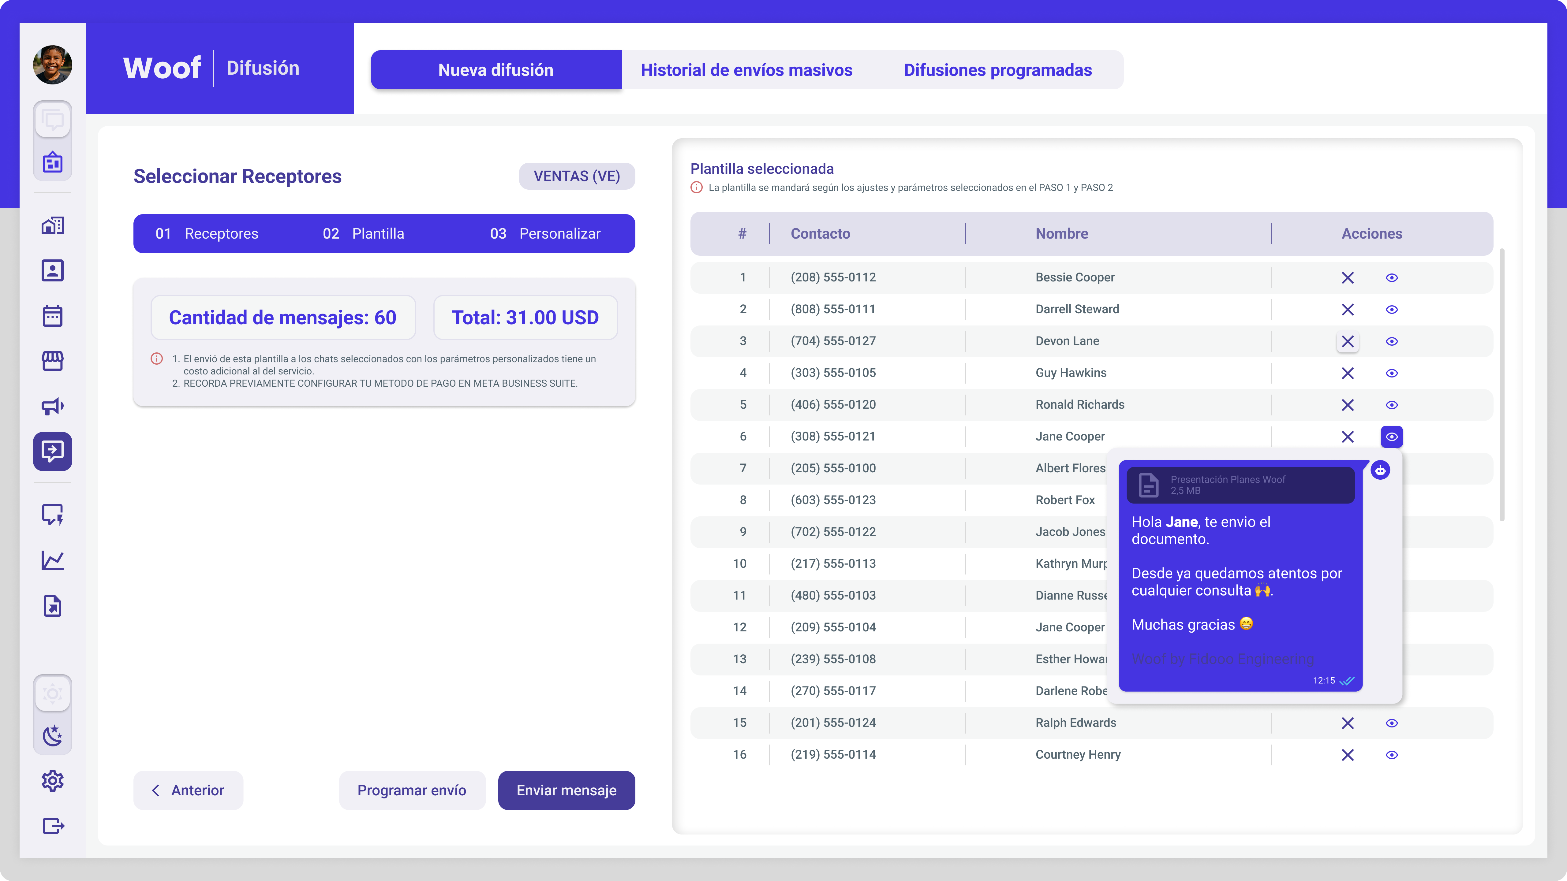Open Historial de envíos masivos tab
Viewport: 1567px width, 881px height.
[x=746, y=70]
